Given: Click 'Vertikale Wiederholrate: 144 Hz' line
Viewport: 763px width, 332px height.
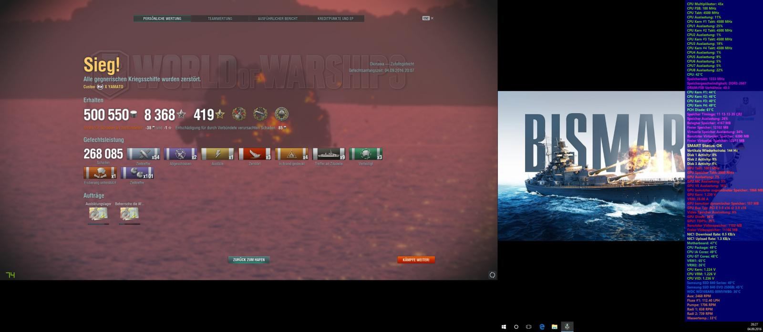Looking at the screenshot, I should [712, 150].
